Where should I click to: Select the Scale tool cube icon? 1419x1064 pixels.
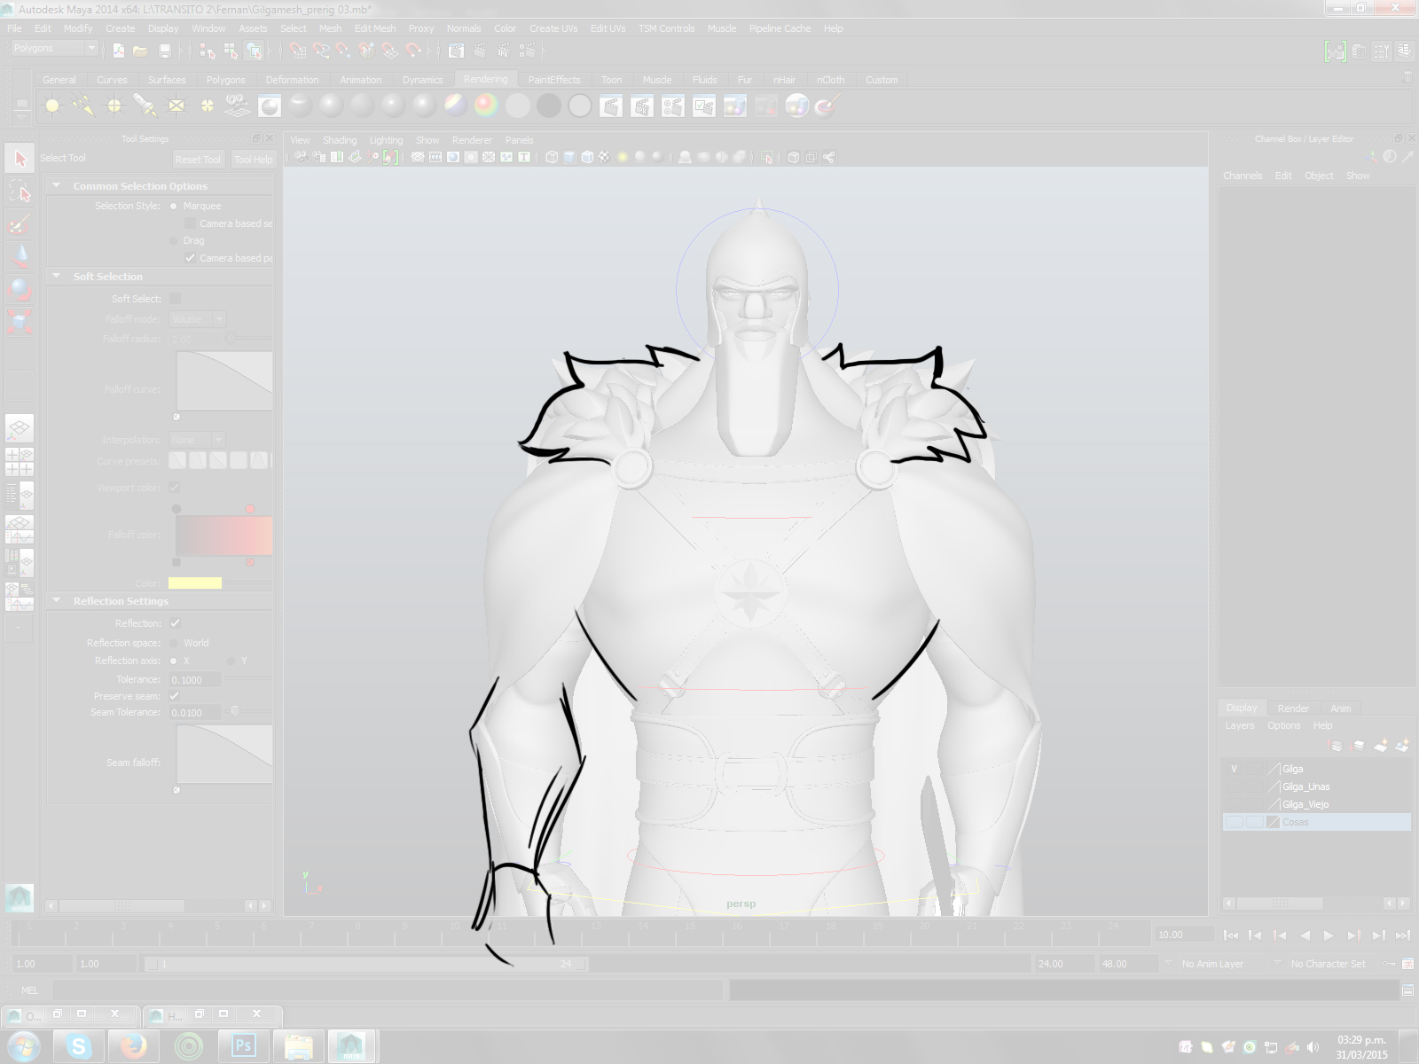(20, 321)
